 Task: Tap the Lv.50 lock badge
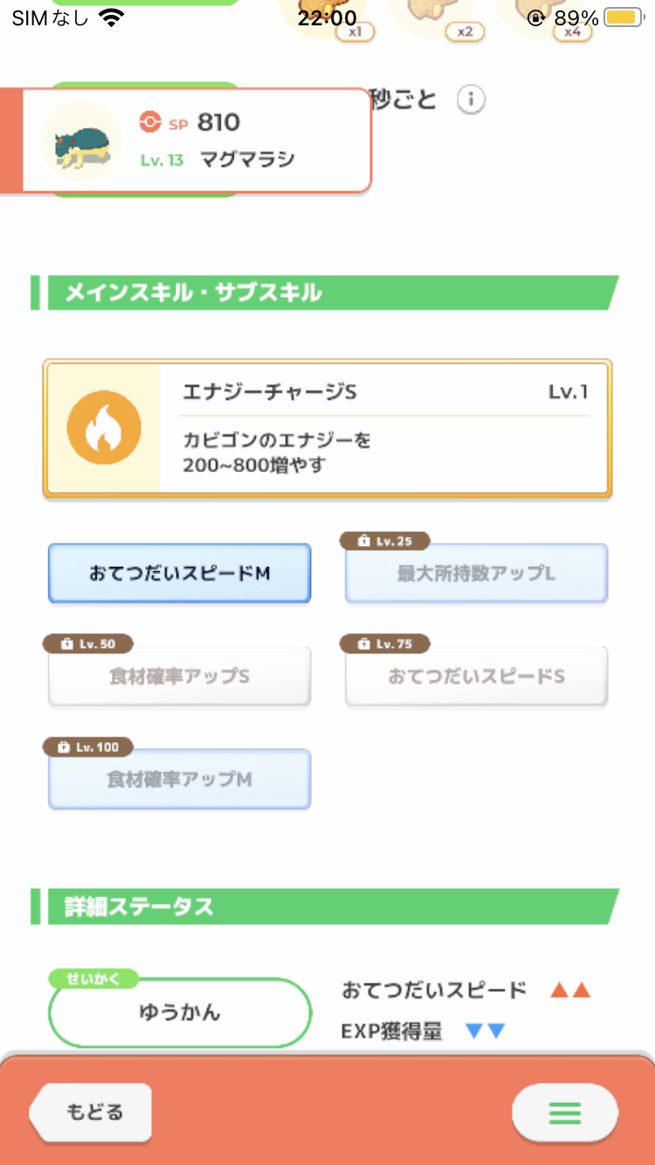pos(88,645)
